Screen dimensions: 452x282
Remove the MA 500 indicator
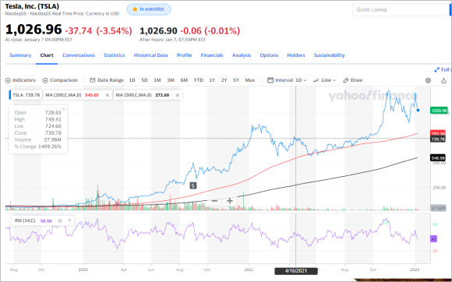178,95
